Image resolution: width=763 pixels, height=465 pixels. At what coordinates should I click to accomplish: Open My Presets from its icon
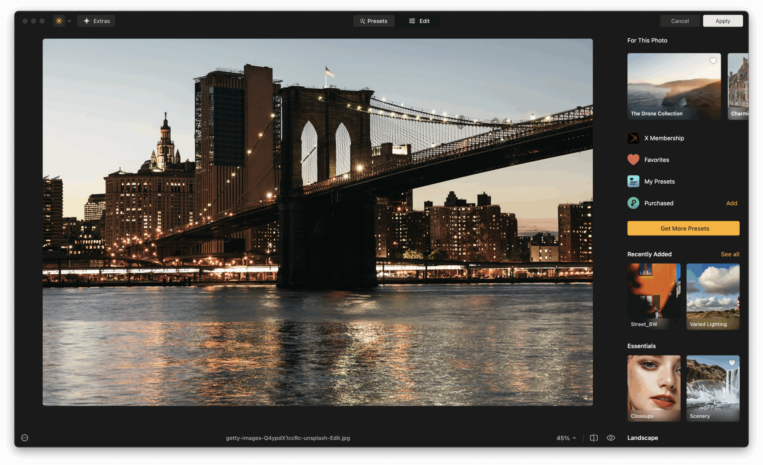click(633, 181)
